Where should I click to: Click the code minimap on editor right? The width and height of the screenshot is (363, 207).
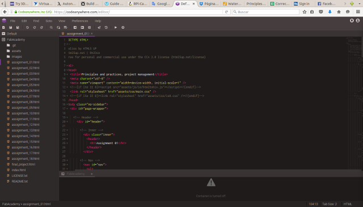point(354,103)
